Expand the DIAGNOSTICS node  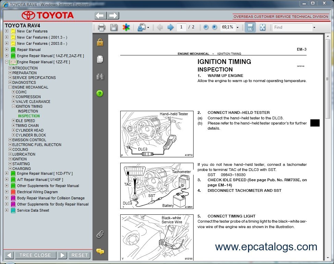coord(10,82)
